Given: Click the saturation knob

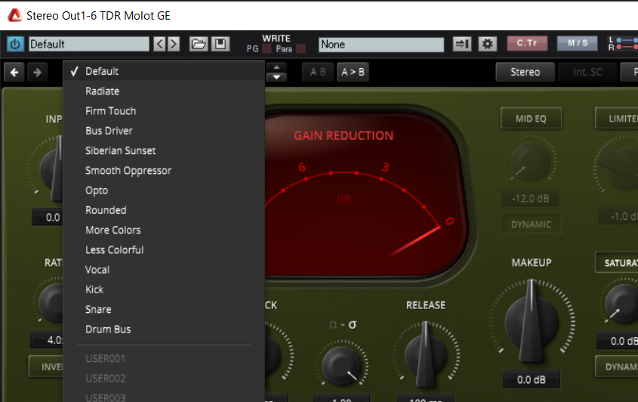Looking at the screenshot, I should point(623,304).
